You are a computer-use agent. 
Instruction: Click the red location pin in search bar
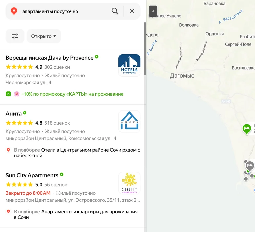14,11
